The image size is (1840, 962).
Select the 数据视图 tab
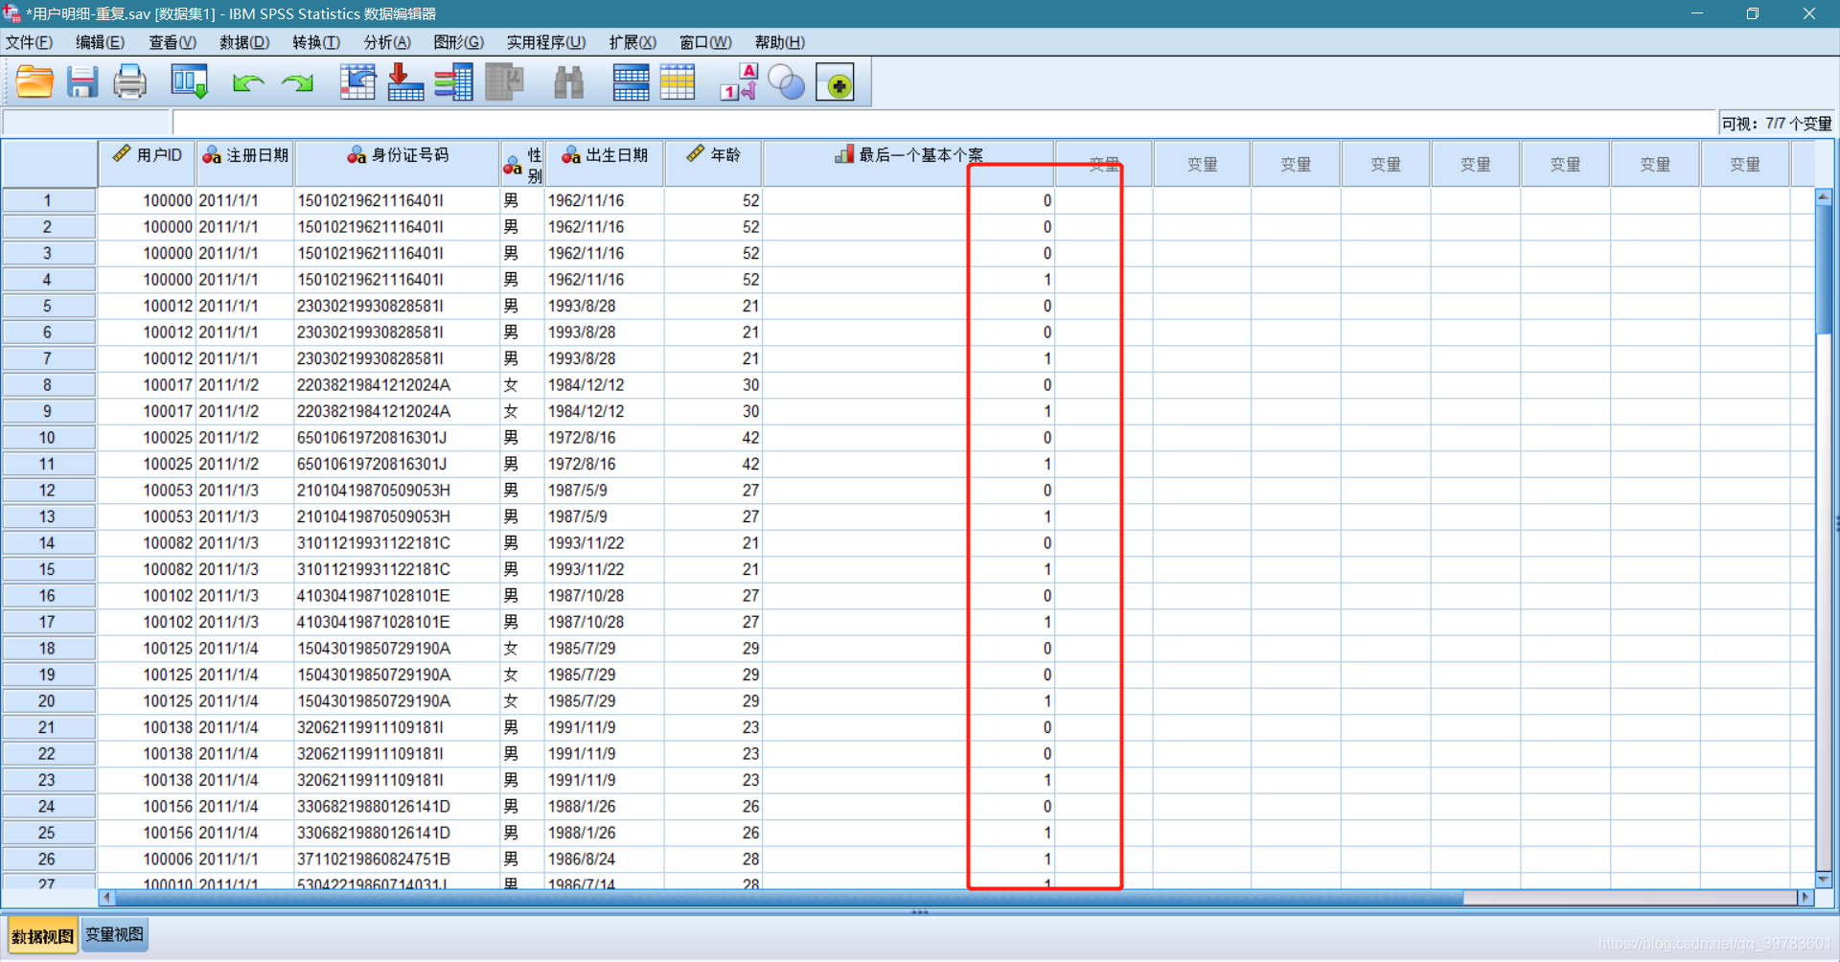pos(42,936)
